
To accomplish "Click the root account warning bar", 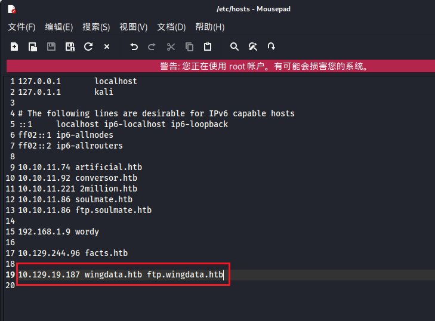I will point(220,66).
